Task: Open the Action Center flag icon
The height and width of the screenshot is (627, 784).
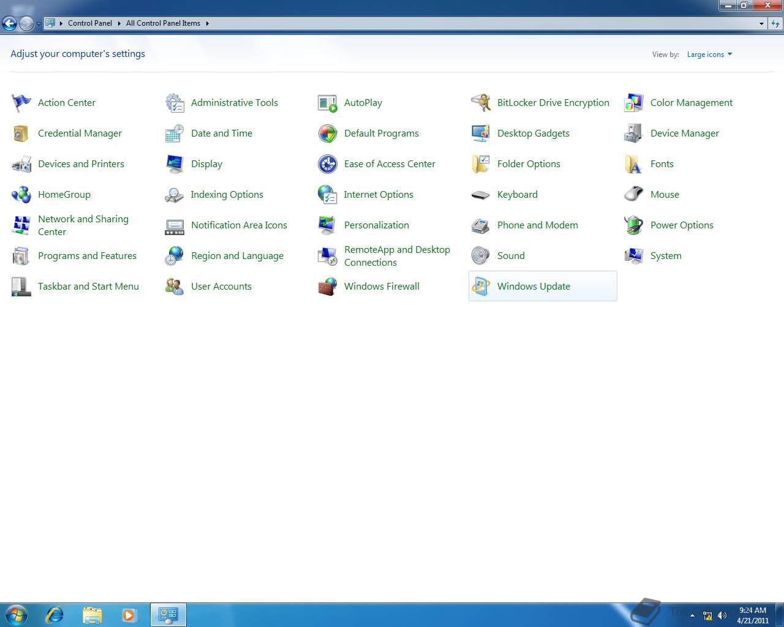Action: coord(21,103)
